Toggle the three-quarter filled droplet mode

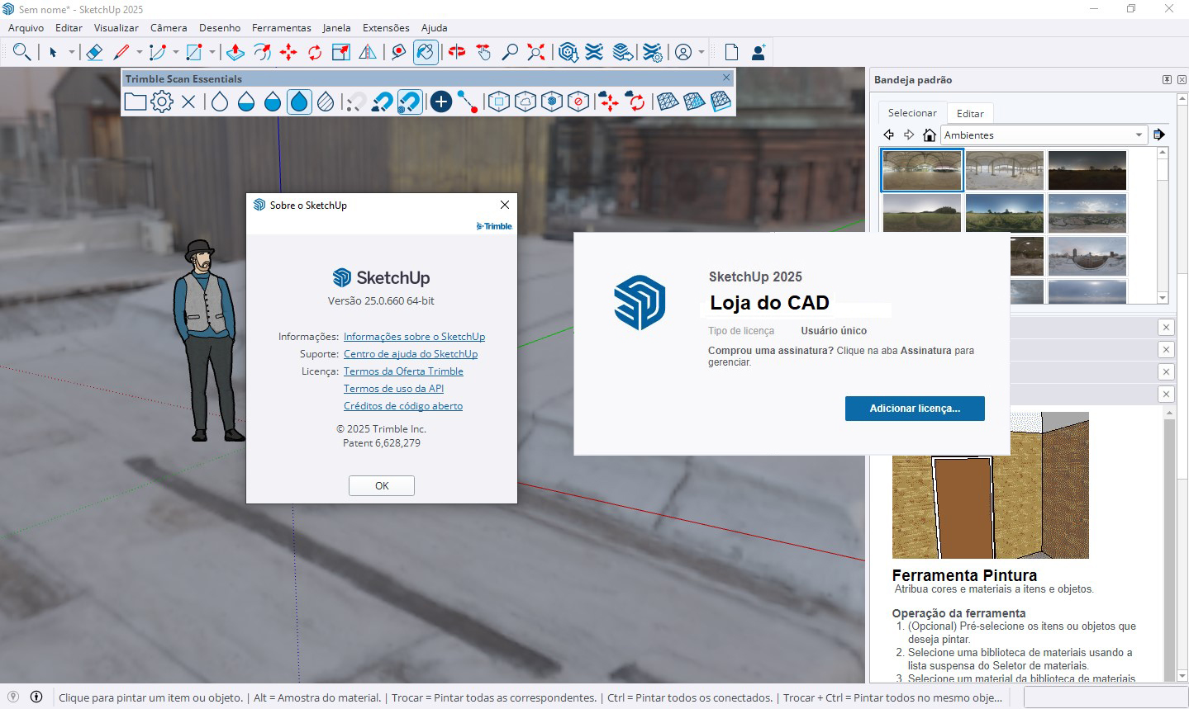(x=273, y=102)
